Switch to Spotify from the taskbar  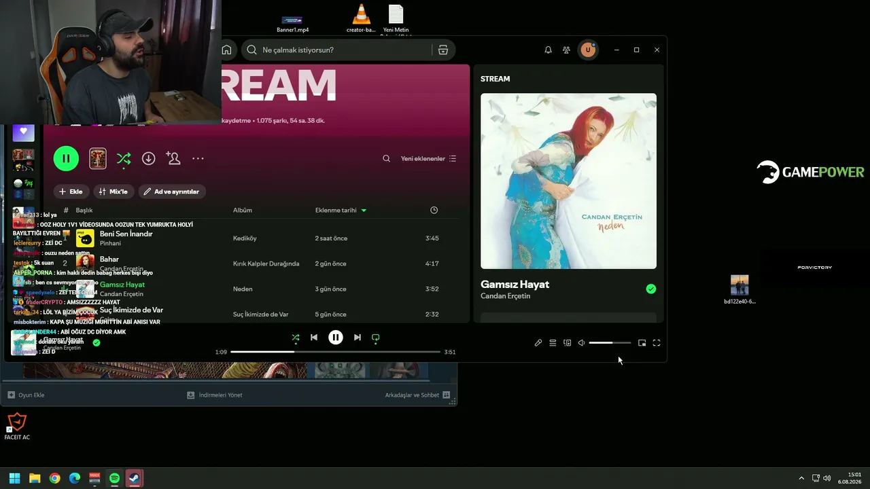114,478
